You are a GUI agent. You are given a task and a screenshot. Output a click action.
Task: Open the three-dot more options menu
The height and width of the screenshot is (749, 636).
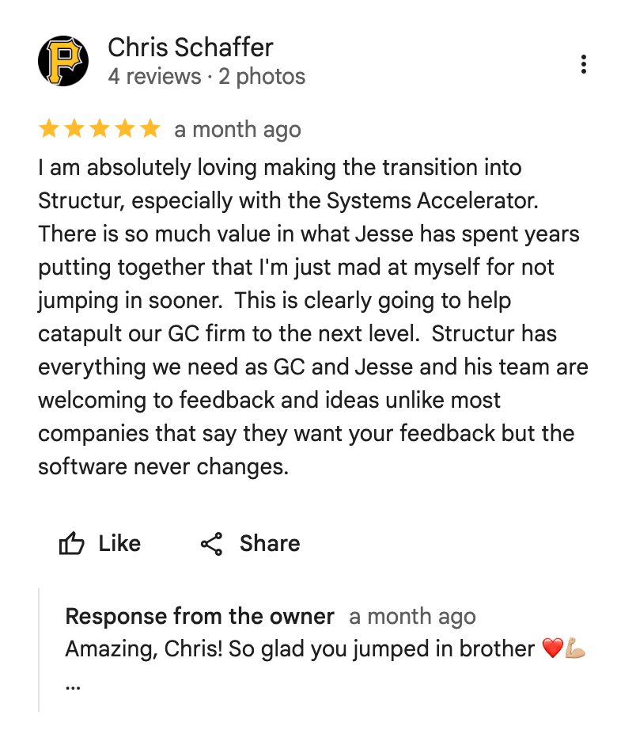(x=583, y=64)
